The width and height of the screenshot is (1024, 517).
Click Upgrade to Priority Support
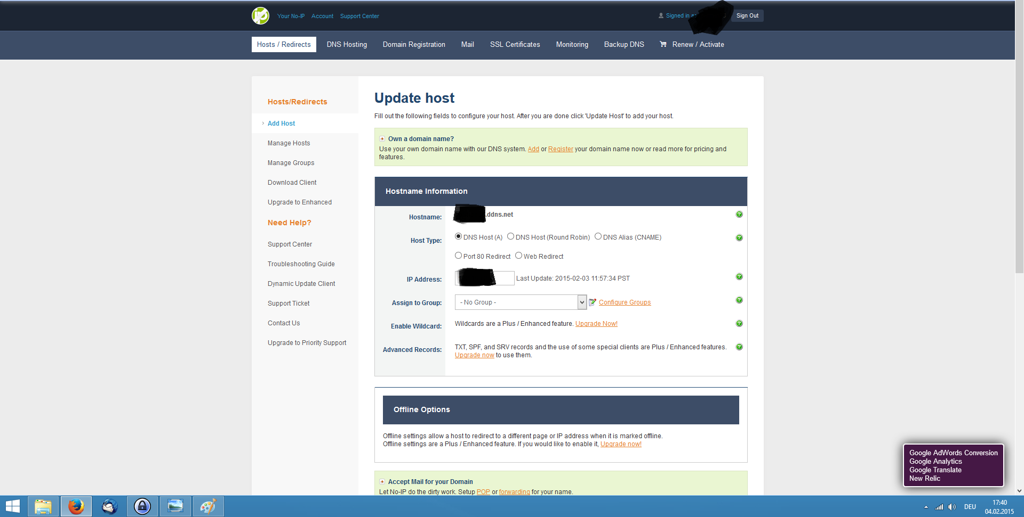coord(307,343)
